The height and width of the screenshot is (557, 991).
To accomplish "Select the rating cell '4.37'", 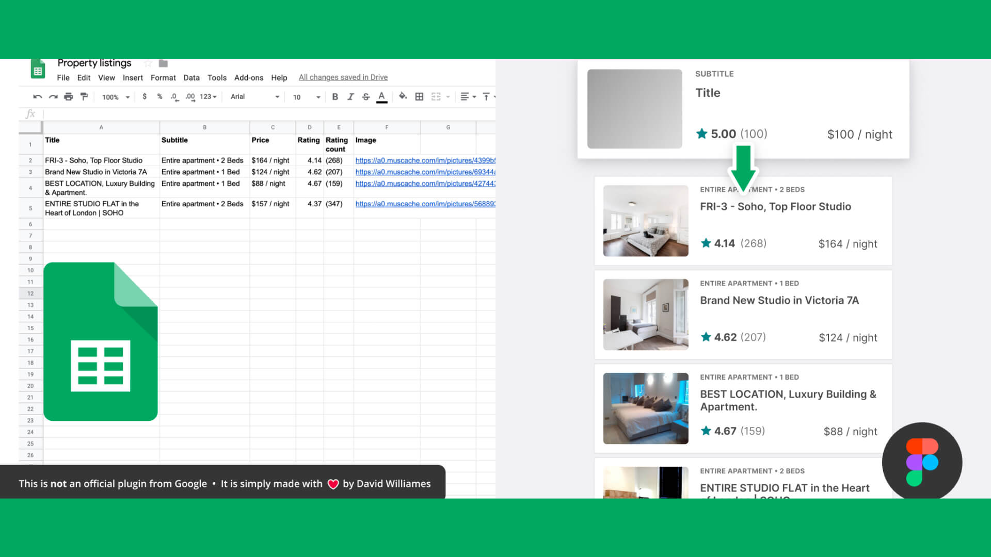I will click(x=310, y=208).
